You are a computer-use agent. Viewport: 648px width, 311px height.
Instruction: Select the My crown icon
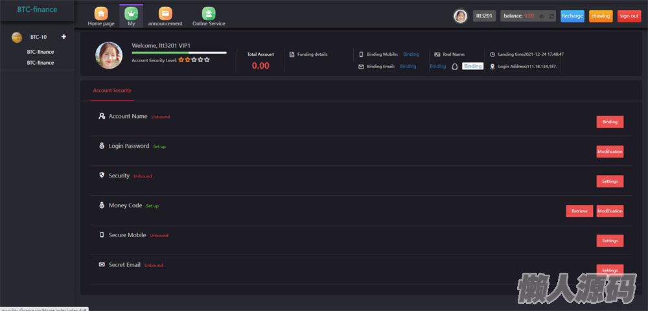pos(132,14)
